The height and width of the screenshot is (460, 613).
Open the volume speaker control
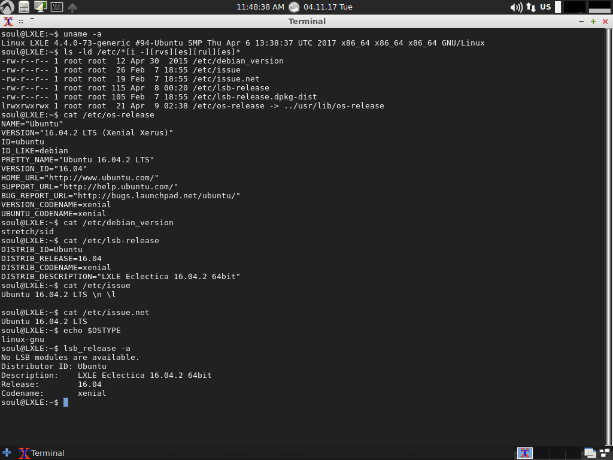(x=516, y=7)
